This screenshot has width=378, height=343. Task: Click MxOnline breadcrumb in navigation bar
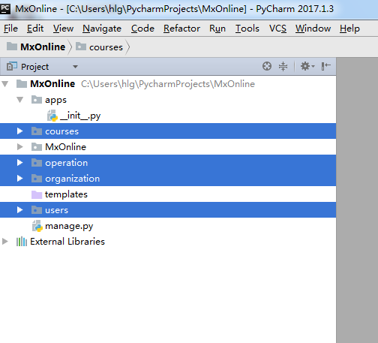coord(43,47)
